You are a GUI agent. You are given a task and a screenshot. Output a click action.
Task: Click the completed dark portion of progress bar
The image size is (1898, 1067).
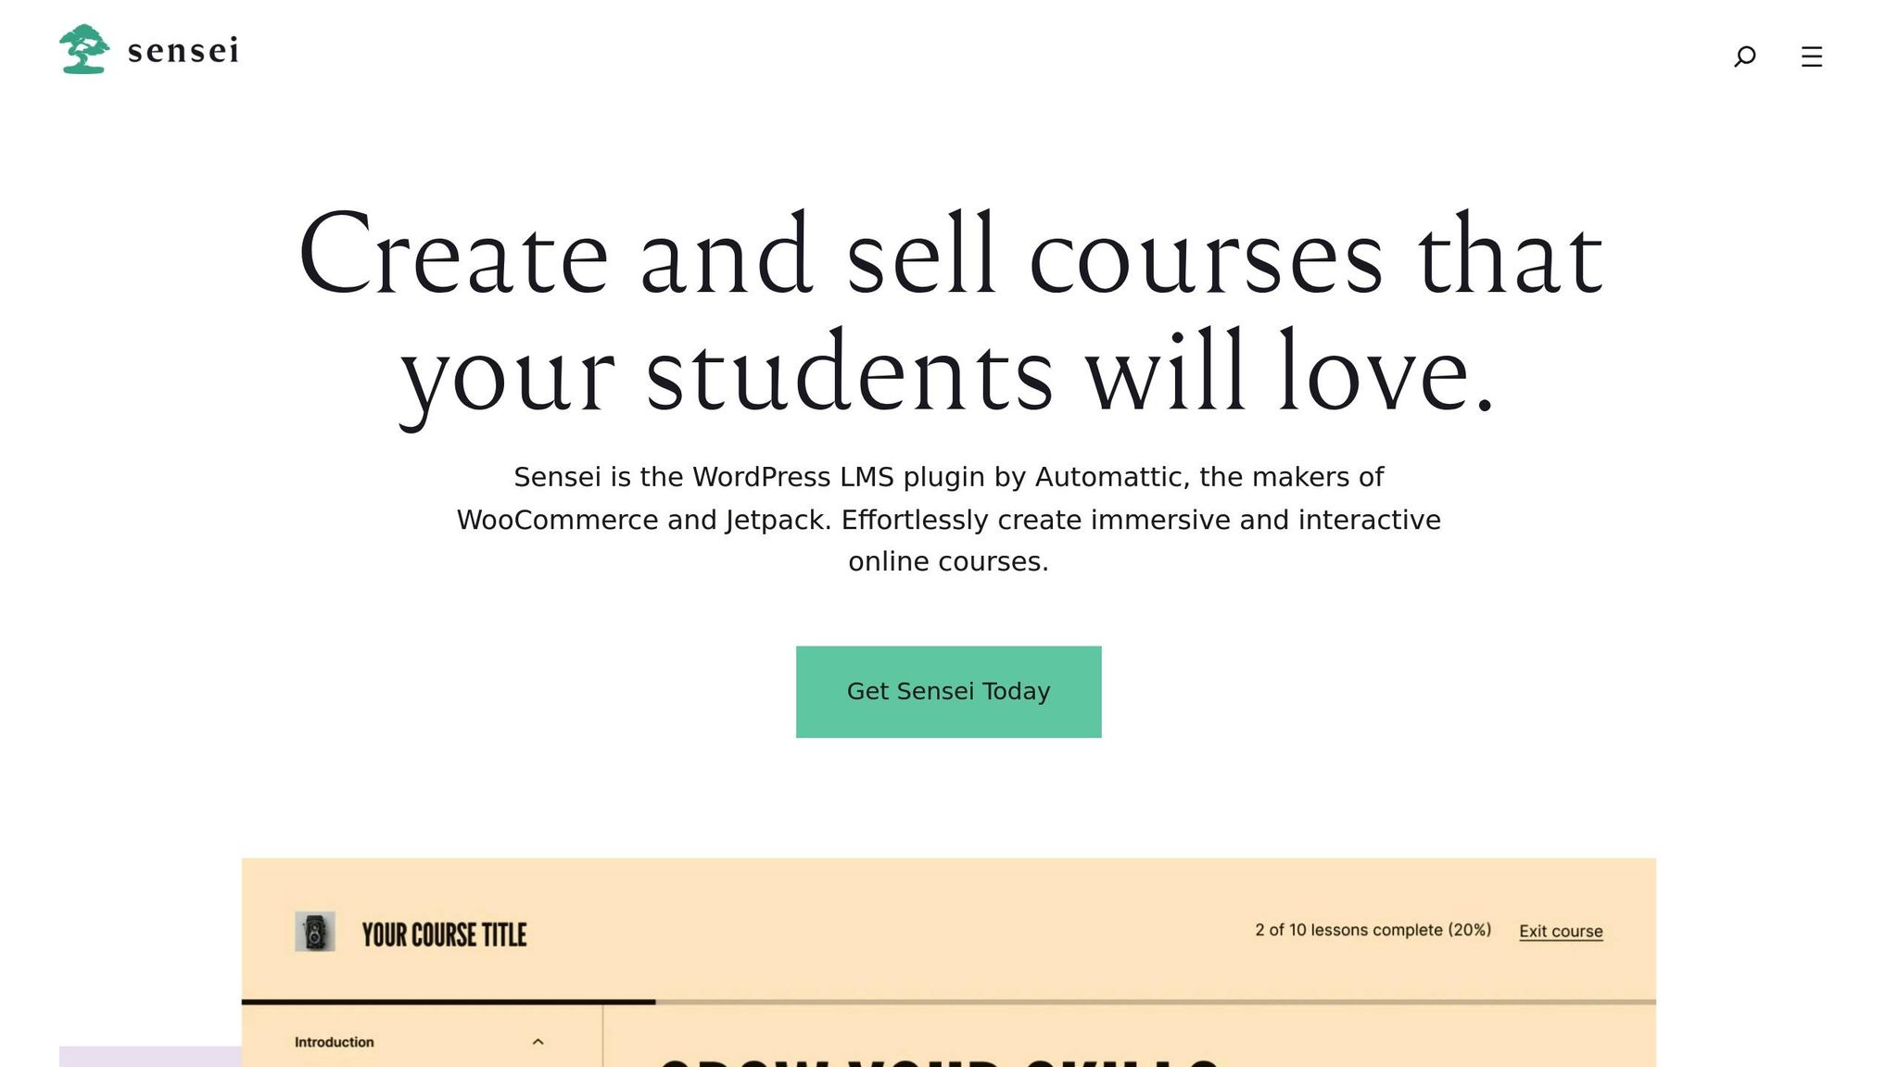click(448, 1002)
